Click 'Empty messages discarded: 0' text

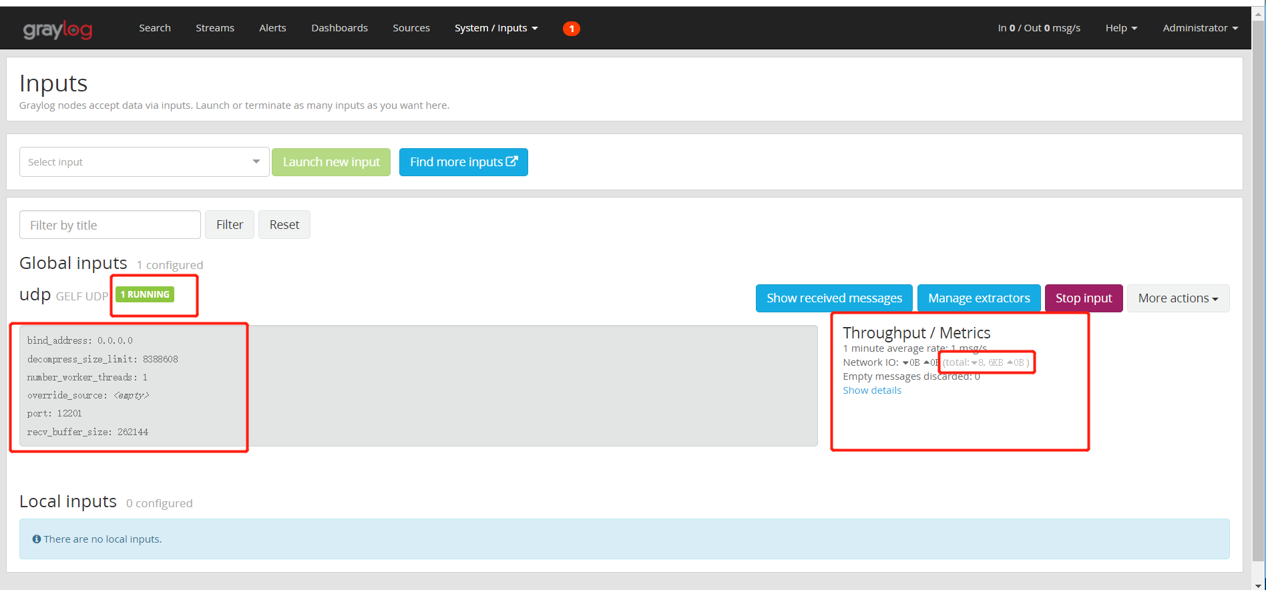pyautogui.click(x=911, y=376)
